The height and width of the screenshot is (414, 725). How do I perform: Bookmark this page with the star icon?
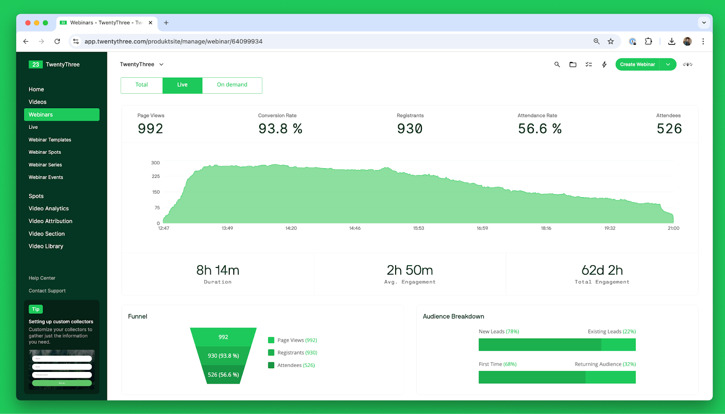(x=611, y=41)
